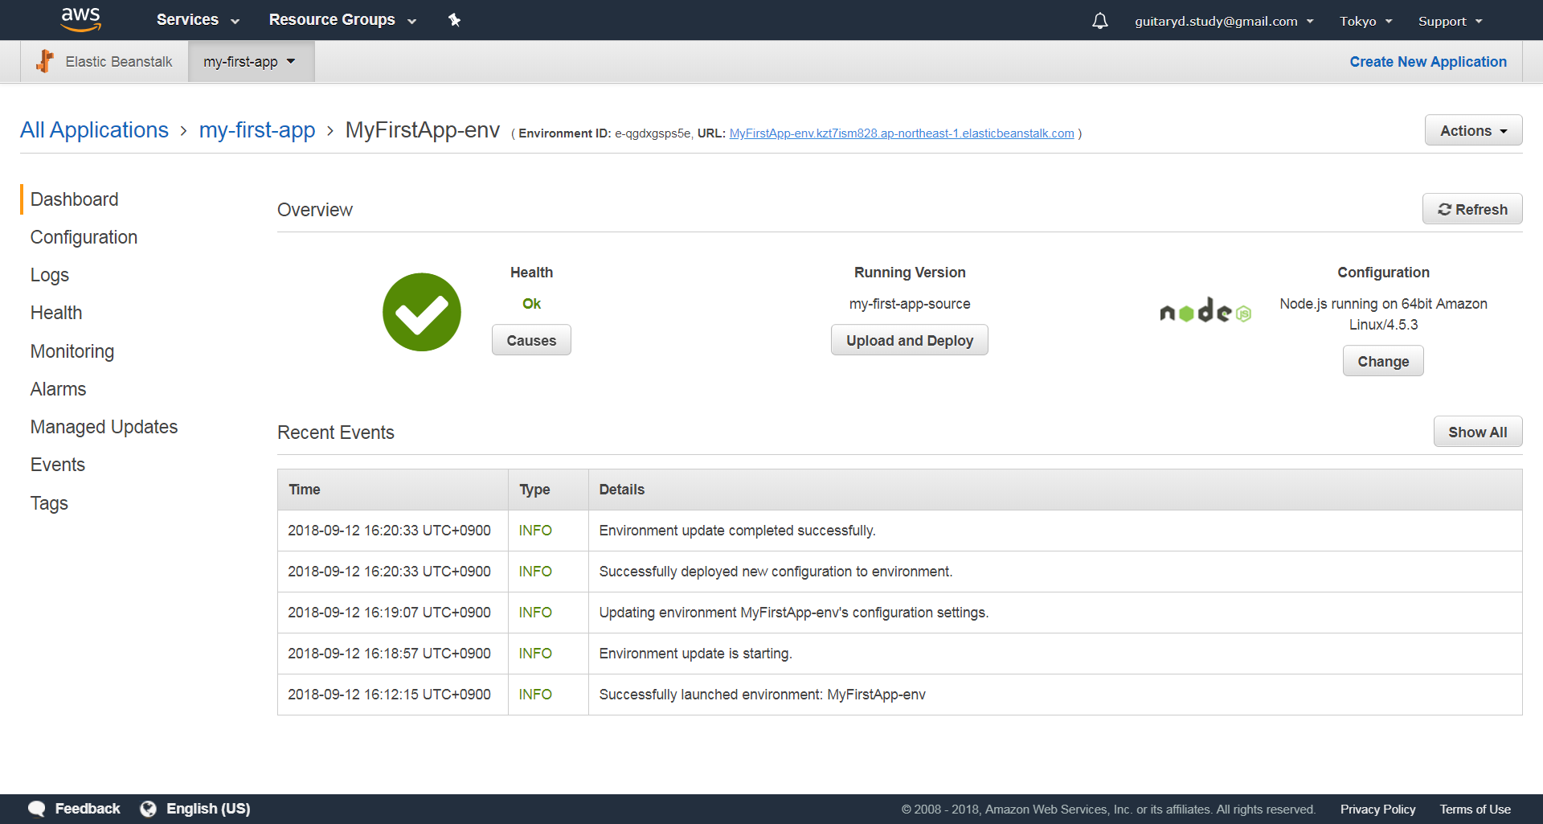The height and width of the screenshot is (824, 1543).
Task: Open the Terms of Use link
Action: (x=1475, y=810)
